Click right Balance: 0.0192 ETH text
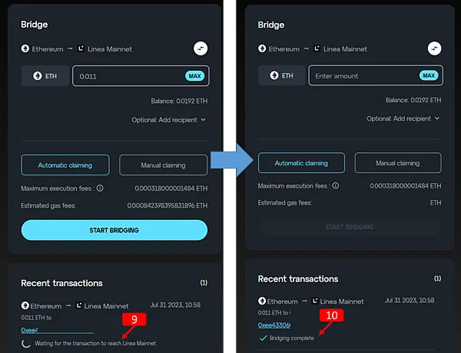This screenshot has width=461, height=353. coord(413,100)
